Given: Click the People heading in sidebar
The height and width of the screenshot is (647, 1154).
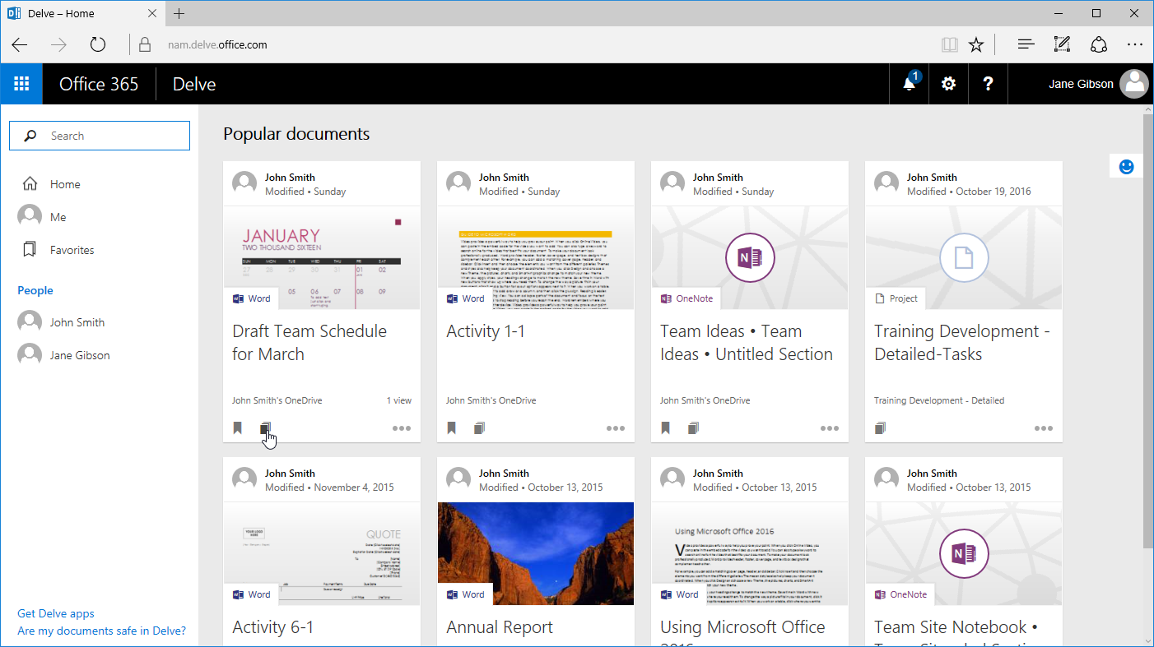Looking at the screenshot, I should 35,290.
